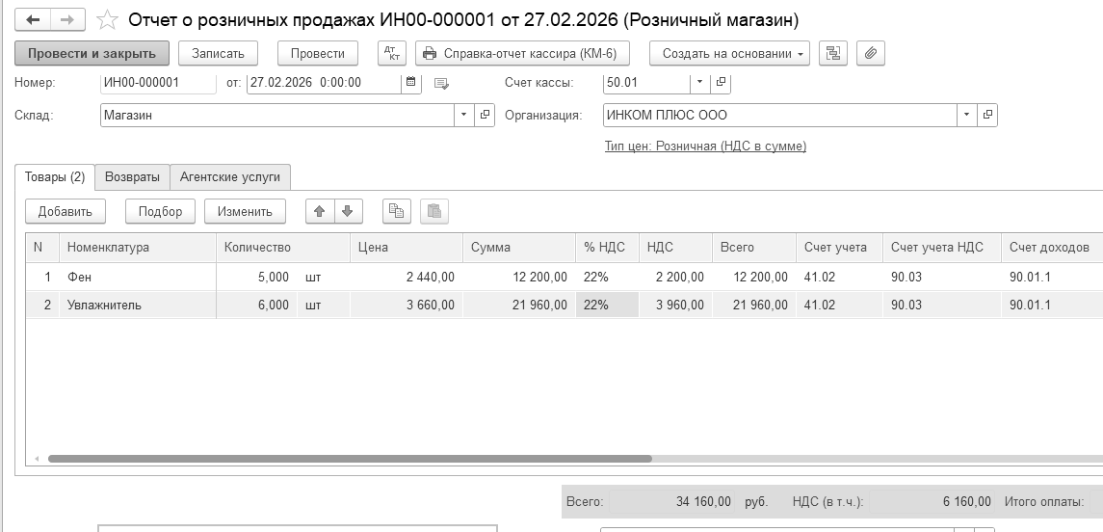The height and width of the screenshot is (532, 1103).
Task: Click the total field showing 34 160,00
Action: click(x=671, y=502)
